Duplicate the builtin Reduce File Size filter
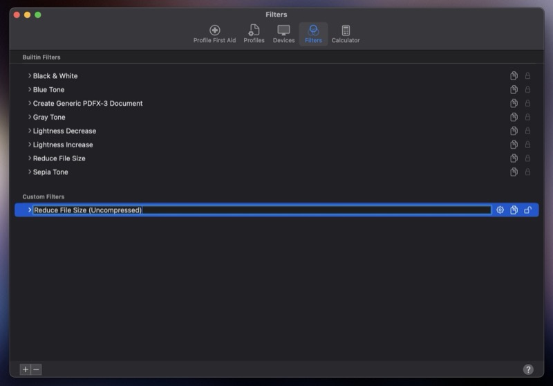Image resolution: width=553 pixels, height=386 pixels. pos(514,158)
